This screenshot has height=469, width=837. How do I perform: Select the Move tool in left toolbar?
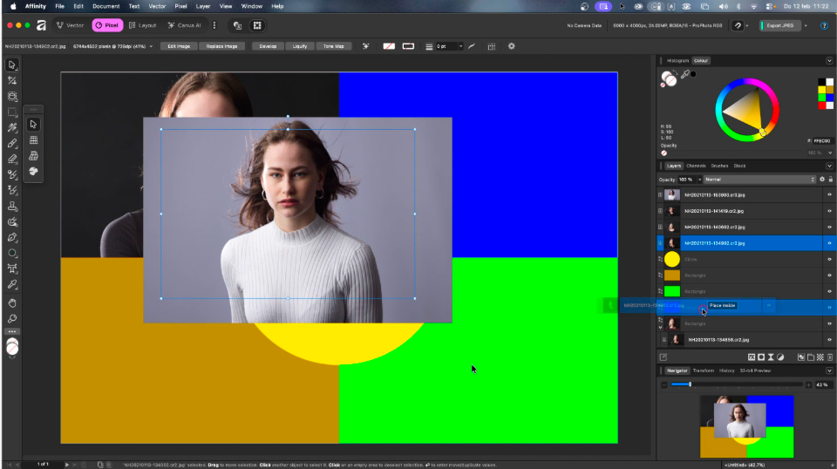(x=12, y=65)
